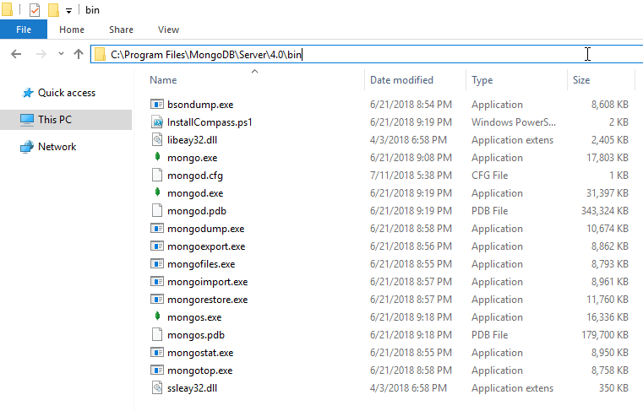This screenshot has width=643, height=411.
Task: Select the mongo.exe file name
Action: point(193,158)
